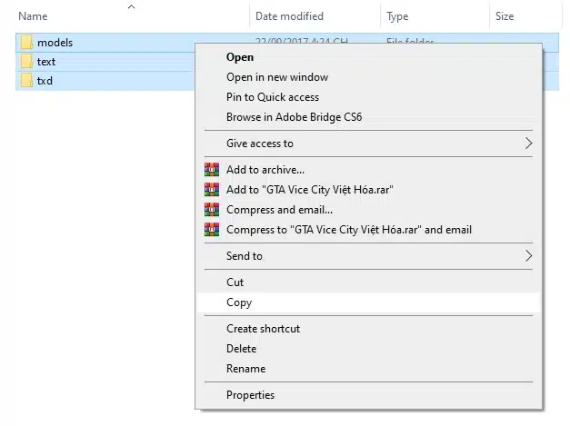Viewport: 570px width, 426px height.
Task: Select Delete in the context menu
Action: coord(241,349)
